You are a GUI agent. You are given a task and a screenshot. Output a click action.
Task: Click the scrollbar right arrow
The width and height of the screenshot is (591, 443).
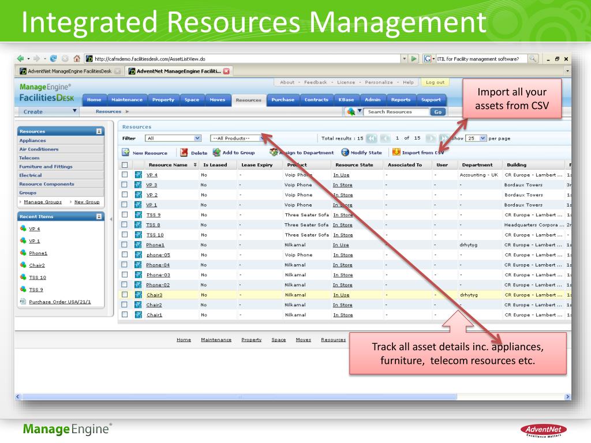567,397
